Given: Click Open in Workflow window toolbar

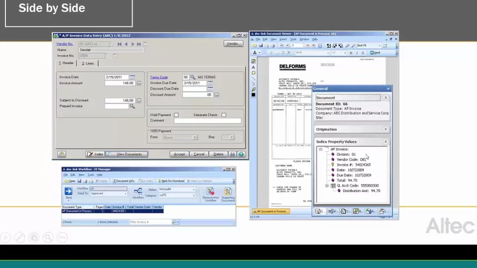Looking at the screenshot, I should point(70,181).
